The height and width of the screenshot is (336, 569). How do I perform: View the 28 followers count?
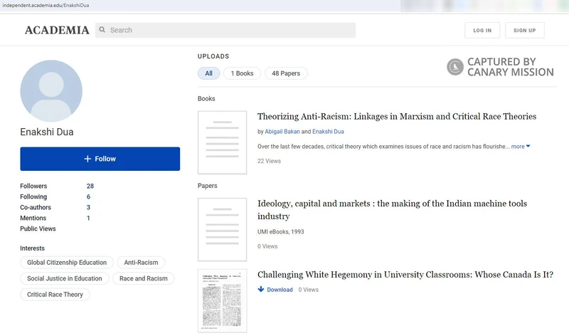tap(90, 186)
